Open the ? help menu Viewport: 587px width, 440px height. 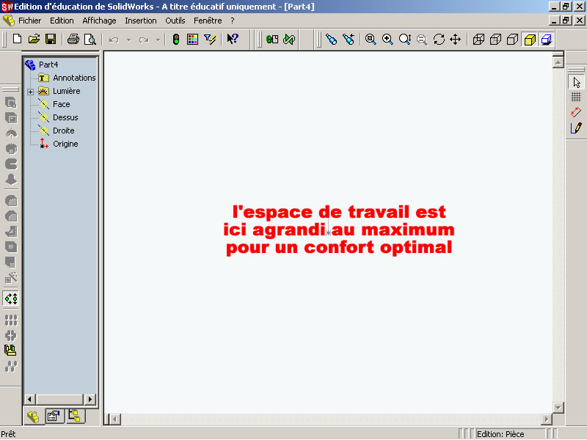pos(233,21)
